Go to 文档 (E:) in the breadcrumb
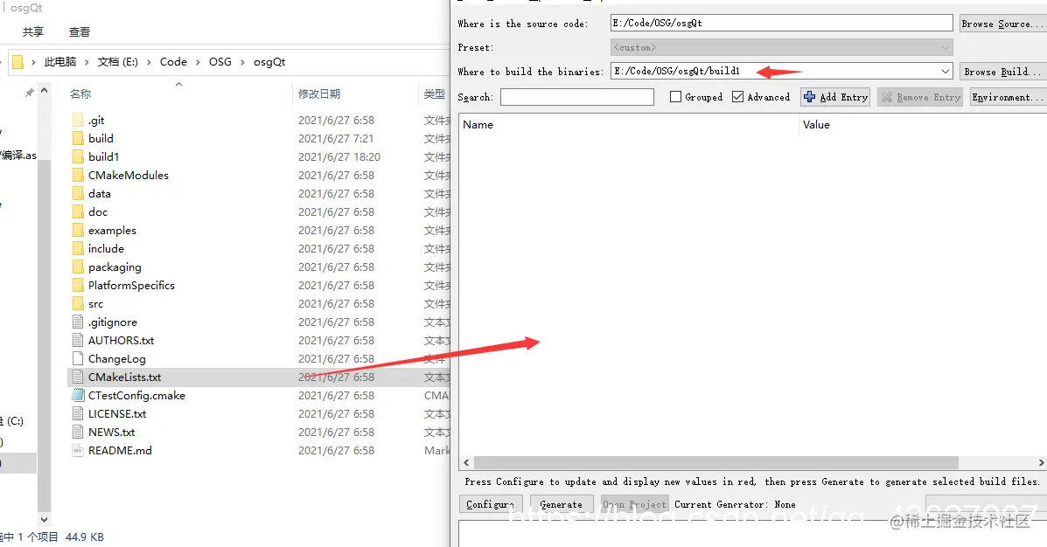Image resolution: width=1047 pixels, height=547 pixels. [117, 62]
